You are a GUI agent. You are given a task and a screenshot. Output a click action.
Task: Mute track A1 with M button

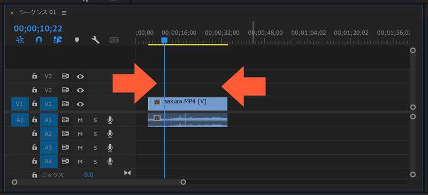(80, 120)
